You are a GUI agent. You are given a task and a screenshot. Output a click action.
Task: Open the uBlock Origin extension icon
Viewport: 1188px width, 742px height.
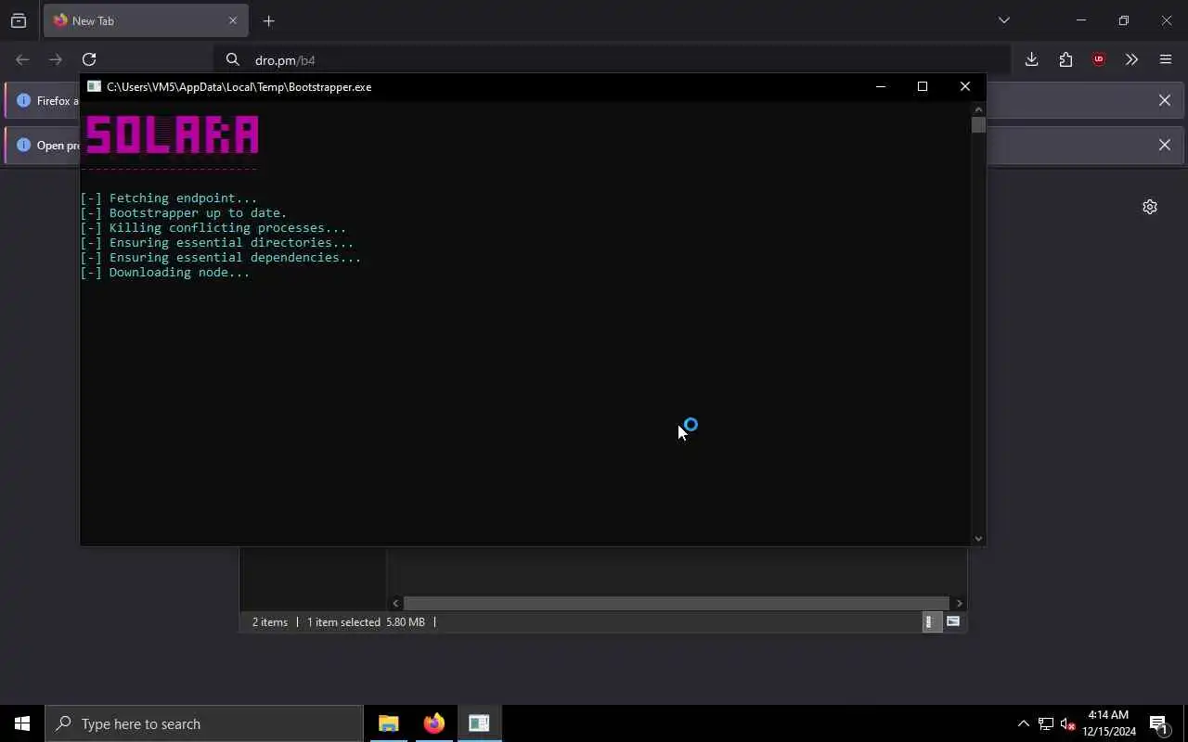1099,59
